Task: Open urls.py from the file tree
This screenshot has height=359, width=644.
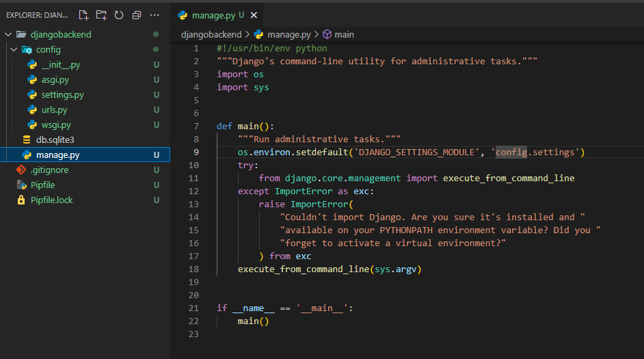Action: coord(53,110)
